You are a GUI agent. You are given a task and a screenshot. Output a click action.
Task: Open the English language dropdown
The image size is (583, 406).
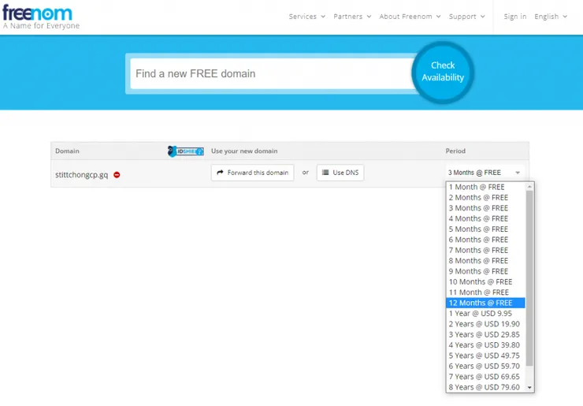551,17
